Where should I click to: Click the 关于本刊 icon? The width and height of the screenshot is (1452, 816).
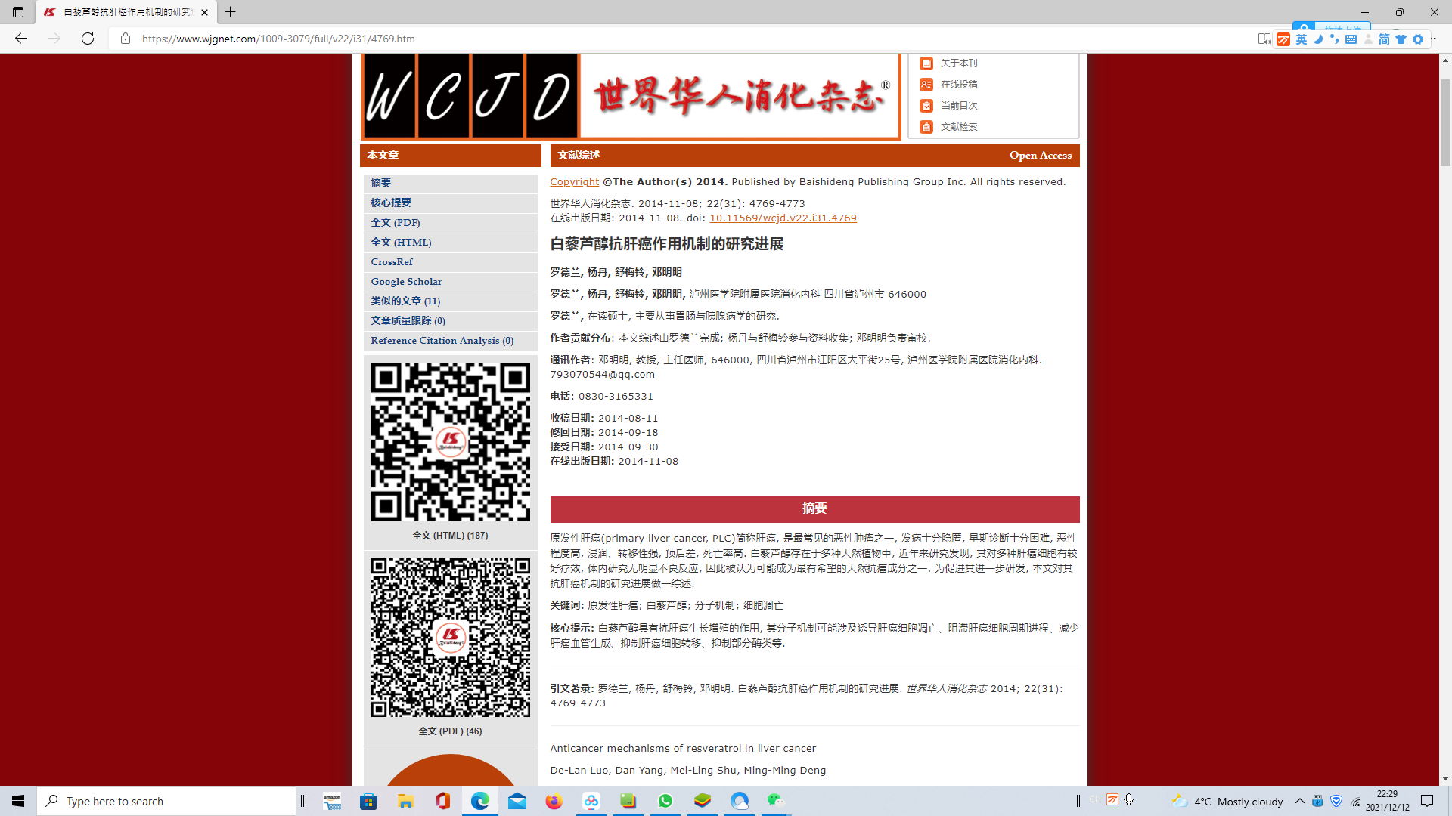point(926,63)
